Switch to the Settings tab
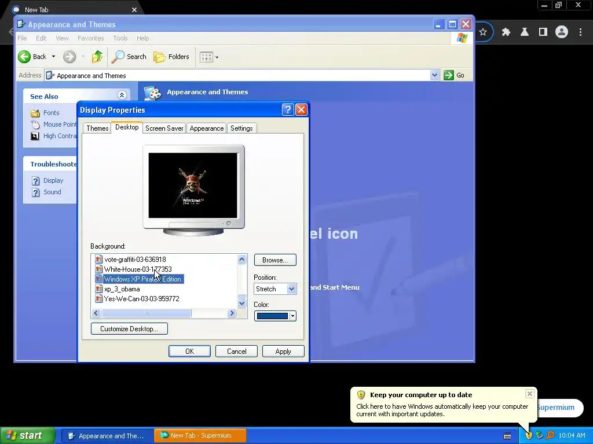Screen dimensions: 593x444 (x=241, y=128)
